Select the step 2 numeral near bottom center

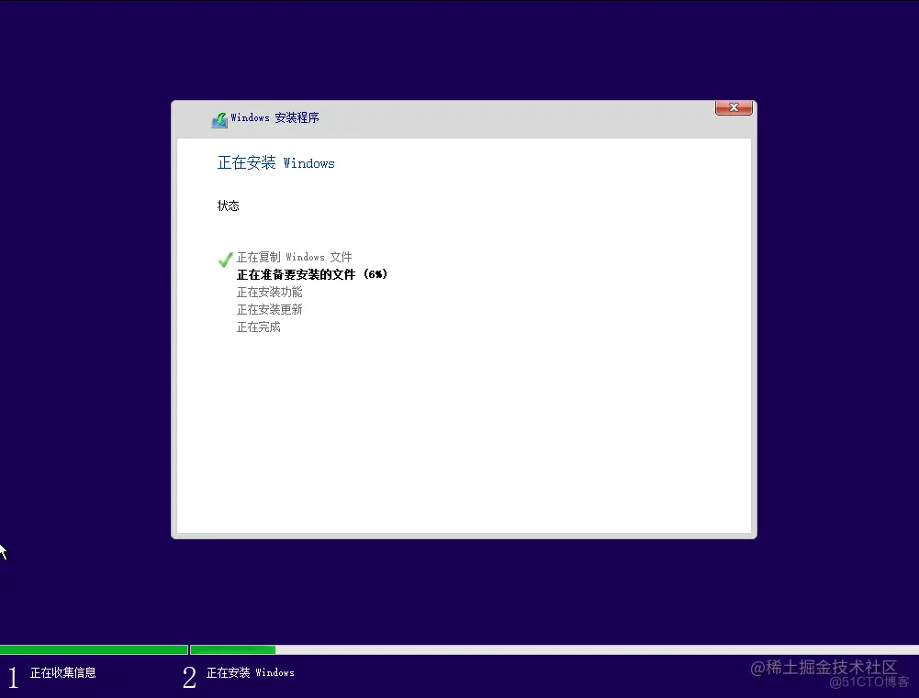189,677
